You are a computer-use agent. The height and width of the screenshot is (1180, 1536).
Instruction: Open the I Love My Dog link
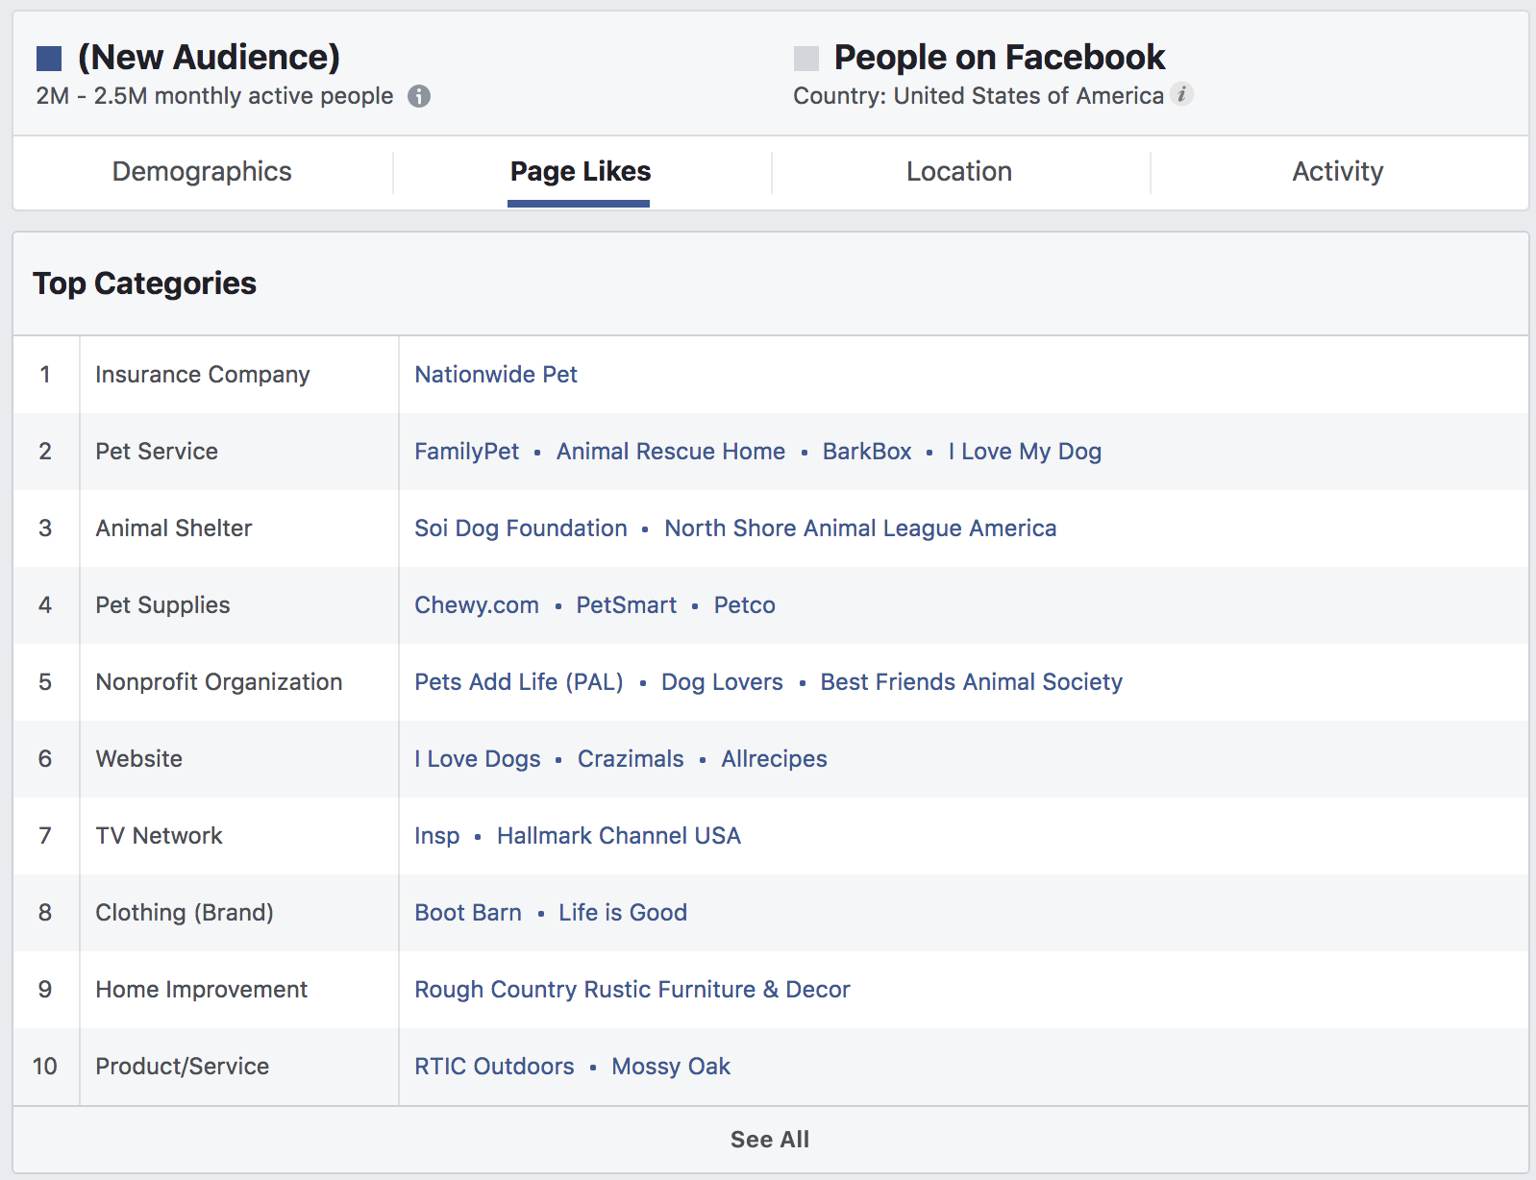coord(1025,452)
